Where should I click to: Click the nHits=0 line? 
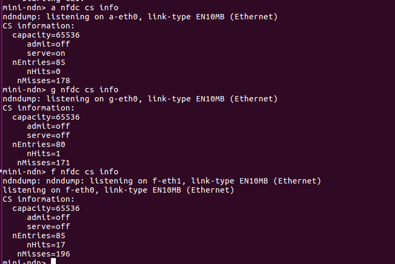tap(43, 71)
